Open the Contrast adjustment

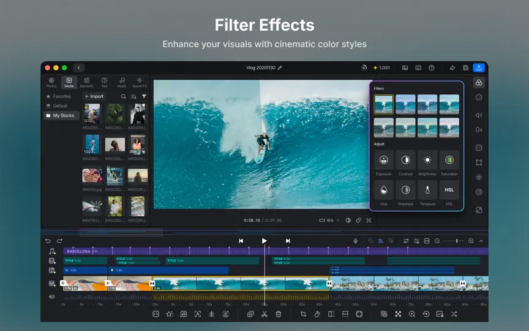click(x=405, y=160)
